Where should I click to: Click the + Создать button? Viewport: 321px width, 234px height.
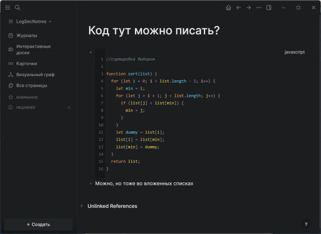(x=39, y=224)
